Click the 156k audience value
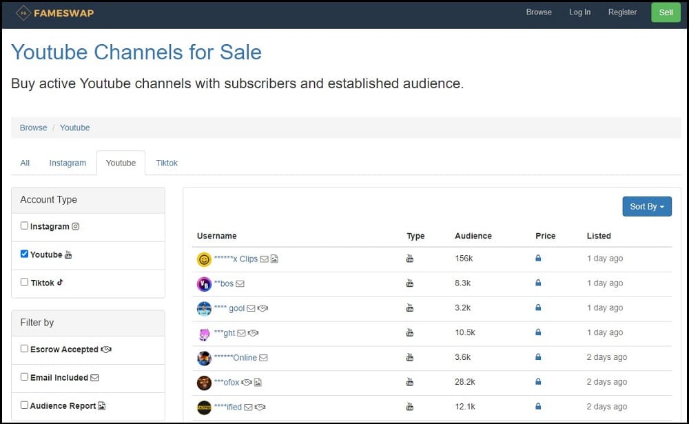Viewport: 689px width, 424px height. [464, 258]
